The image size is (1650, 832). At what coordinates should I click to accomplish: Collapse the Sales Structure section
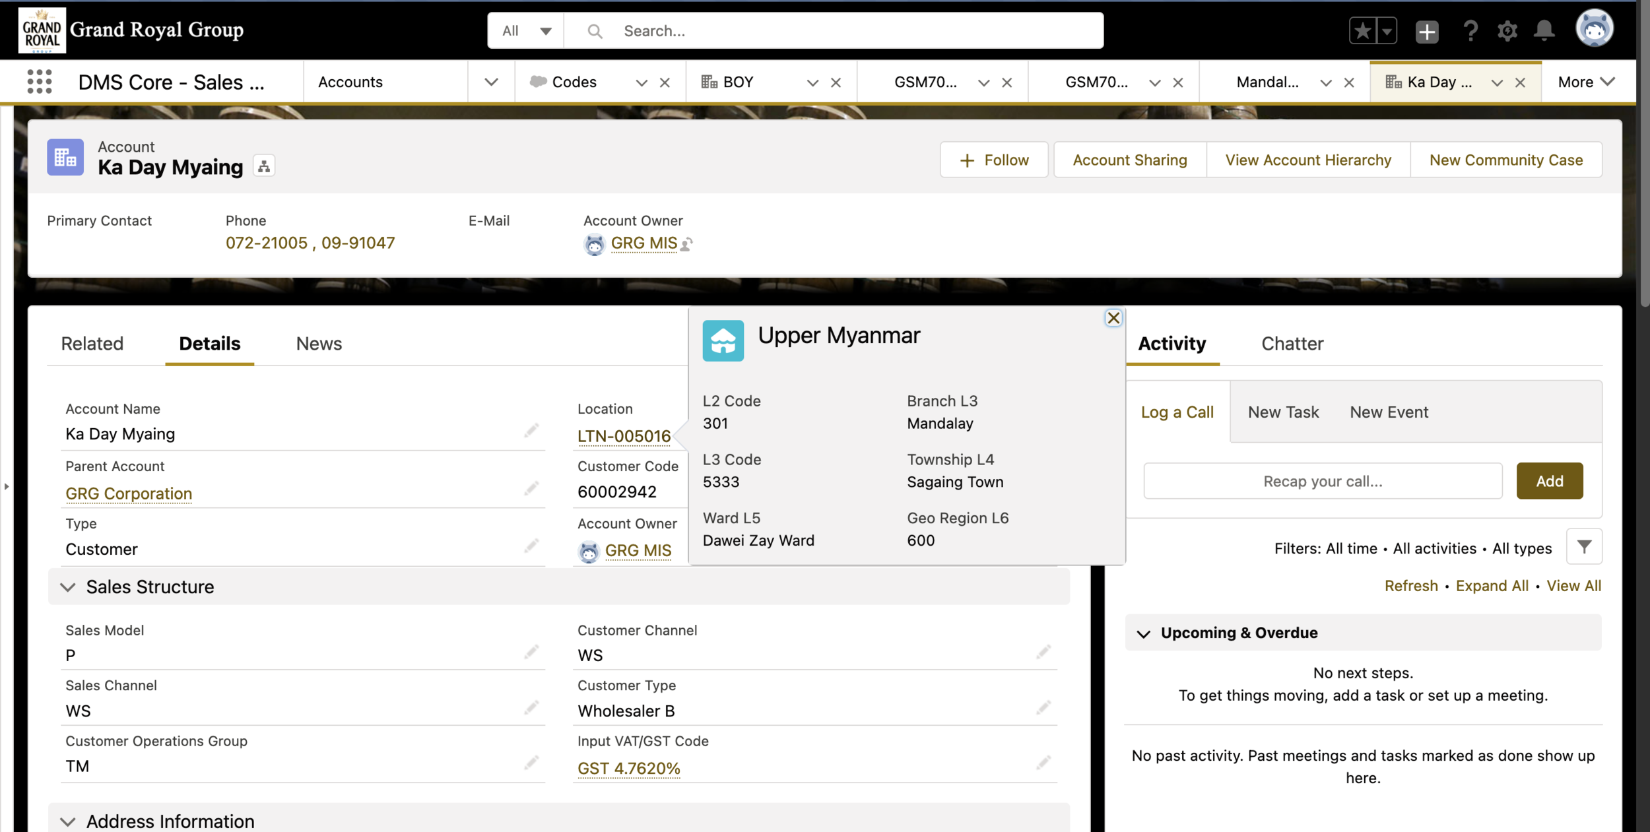pos(68,587)
